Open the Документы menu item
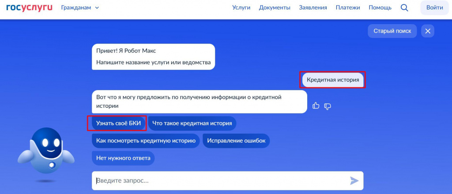This screenshot has height=194, width=452. [x=275, y=8]
